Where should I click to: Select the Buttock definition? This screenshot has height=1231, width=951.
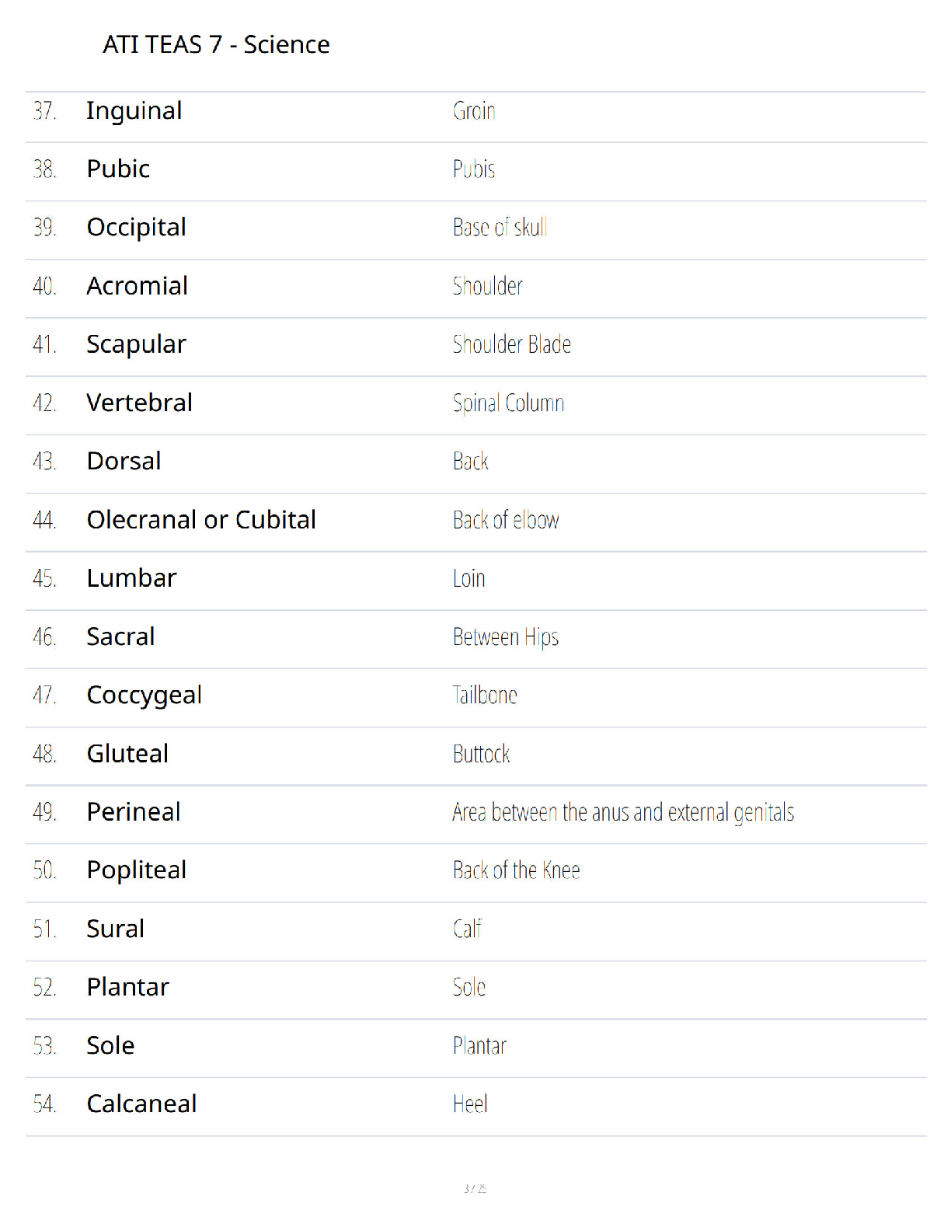(x=482, y=754)
